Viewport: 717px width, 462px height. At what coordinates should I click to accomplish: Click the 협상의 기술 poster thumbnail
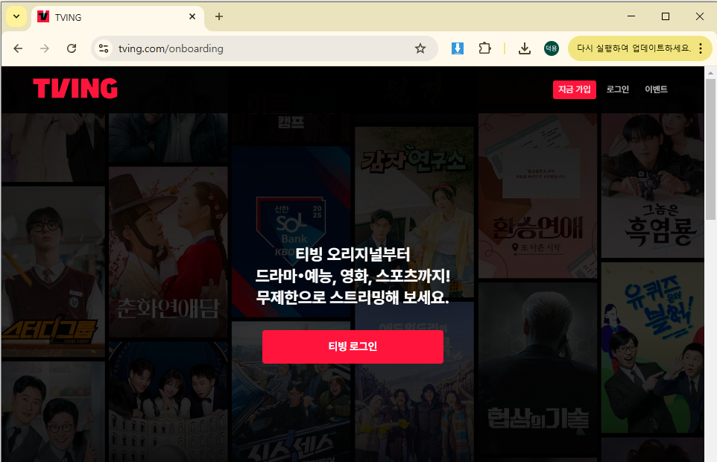(x=538, y=368)
